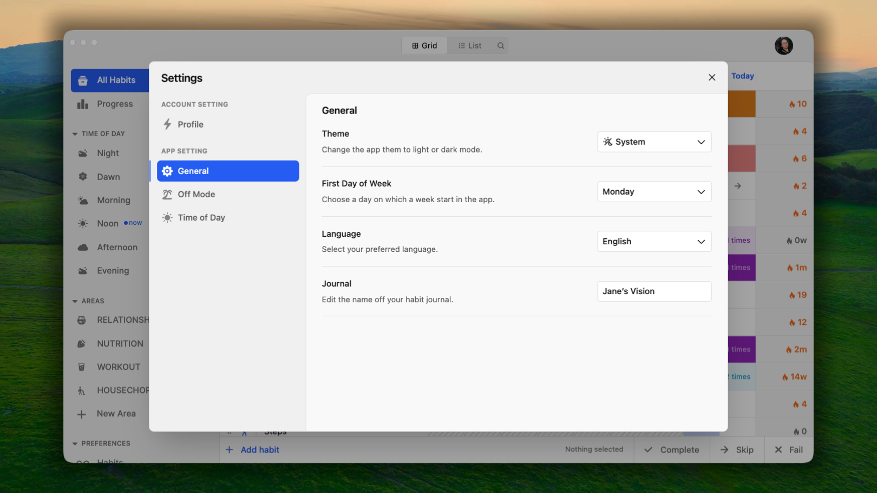
Task: Click the Nutrition area icon
Action: (82, 343)
